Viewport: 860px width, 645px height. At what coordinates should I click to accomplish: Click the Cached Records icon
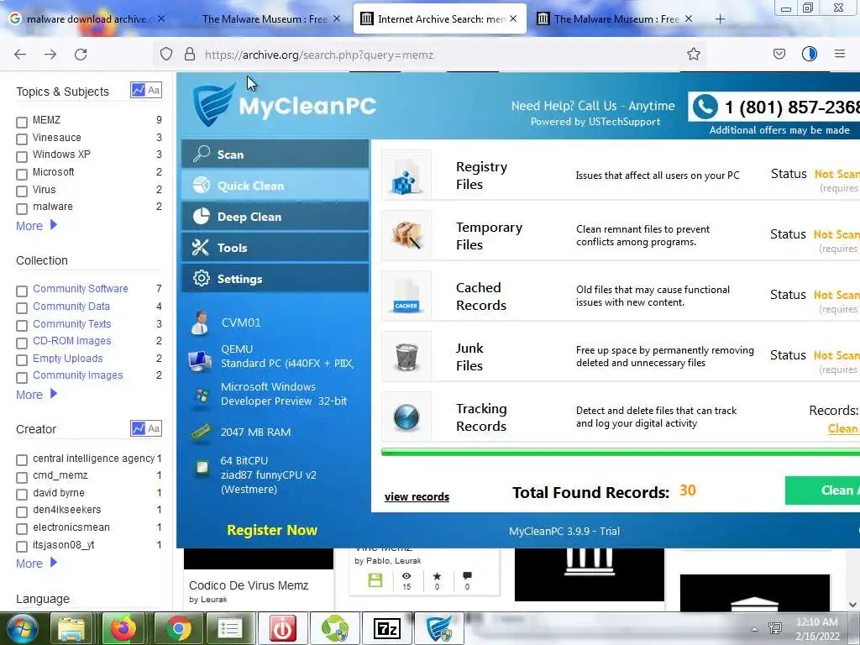pos(406,296)
